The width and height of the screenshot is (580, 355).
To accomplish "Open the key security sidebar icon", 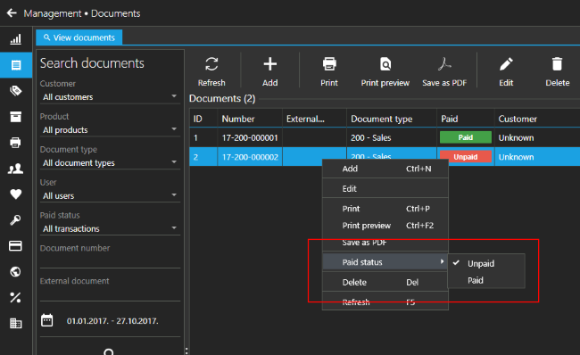I will click(15, 220).
